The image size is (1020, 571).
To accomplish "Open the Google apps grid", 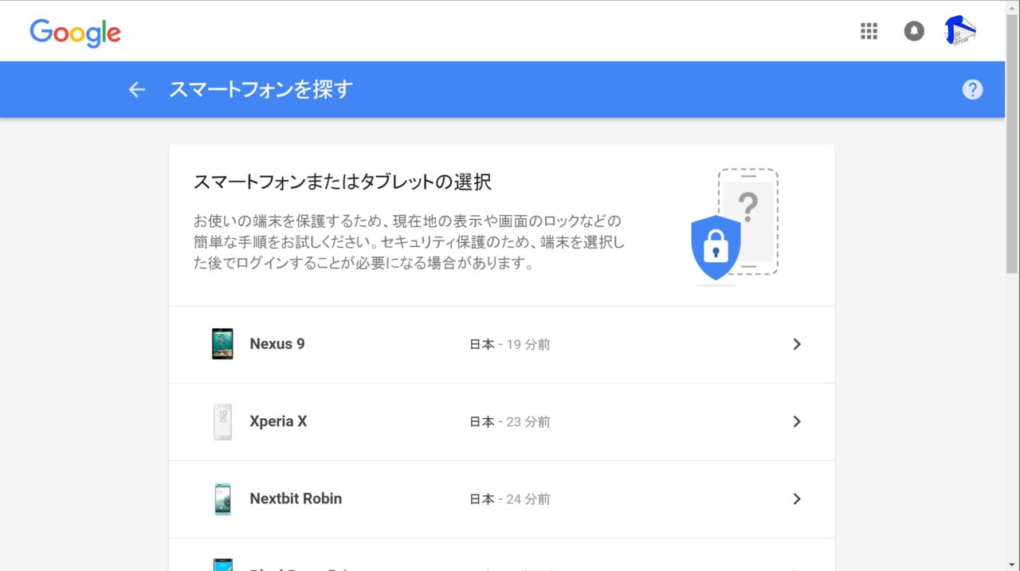I will coord(869,31).
